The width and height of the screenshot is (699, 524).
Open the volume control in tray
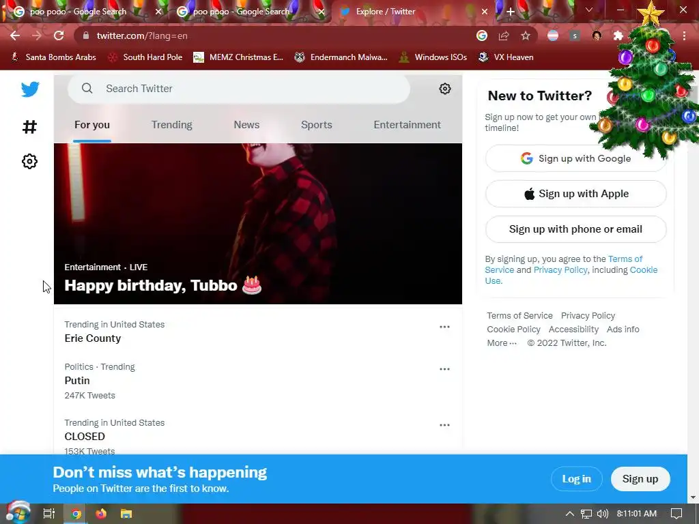coord(603,514)
